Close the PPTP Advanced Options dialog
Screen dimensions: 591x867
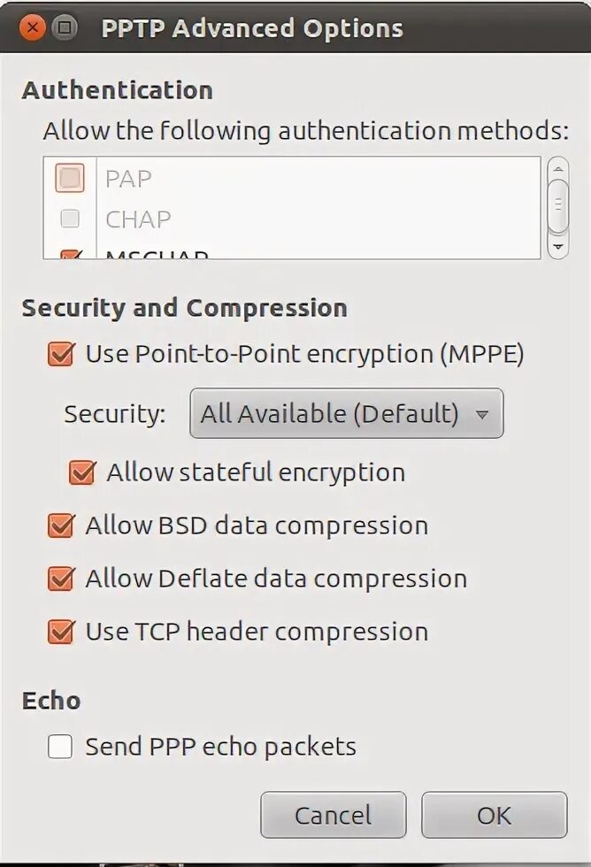tap(34, 28)
